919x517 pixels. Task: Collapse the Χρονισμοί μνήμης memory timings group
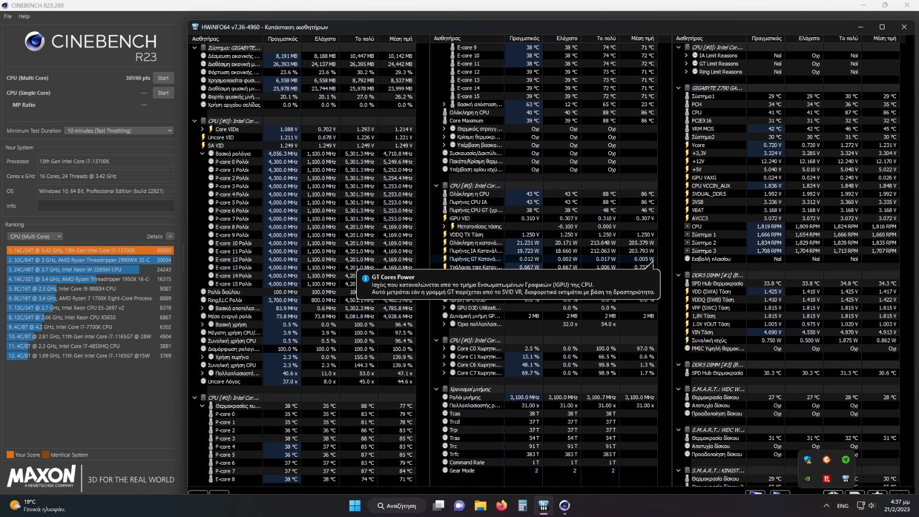coord(437,389)
